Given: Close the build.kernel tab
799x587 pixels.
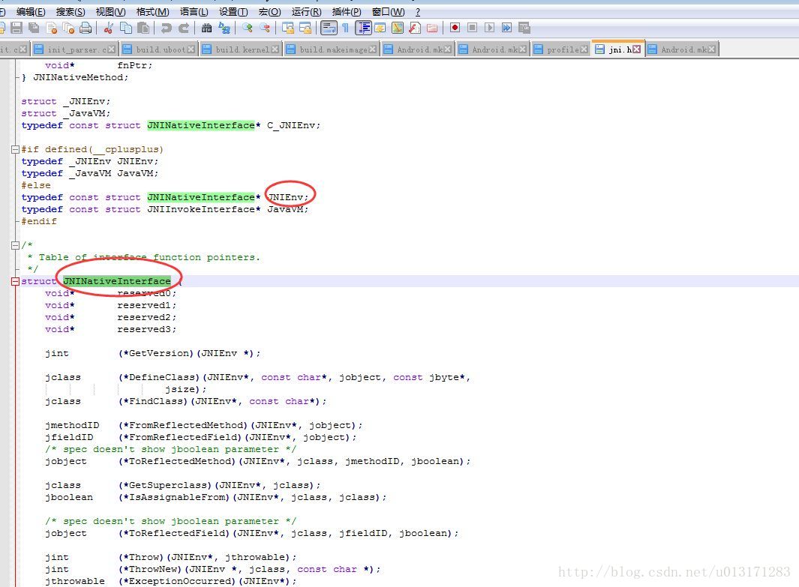Looking at the screenshot, I should click(x=275, y=49).
